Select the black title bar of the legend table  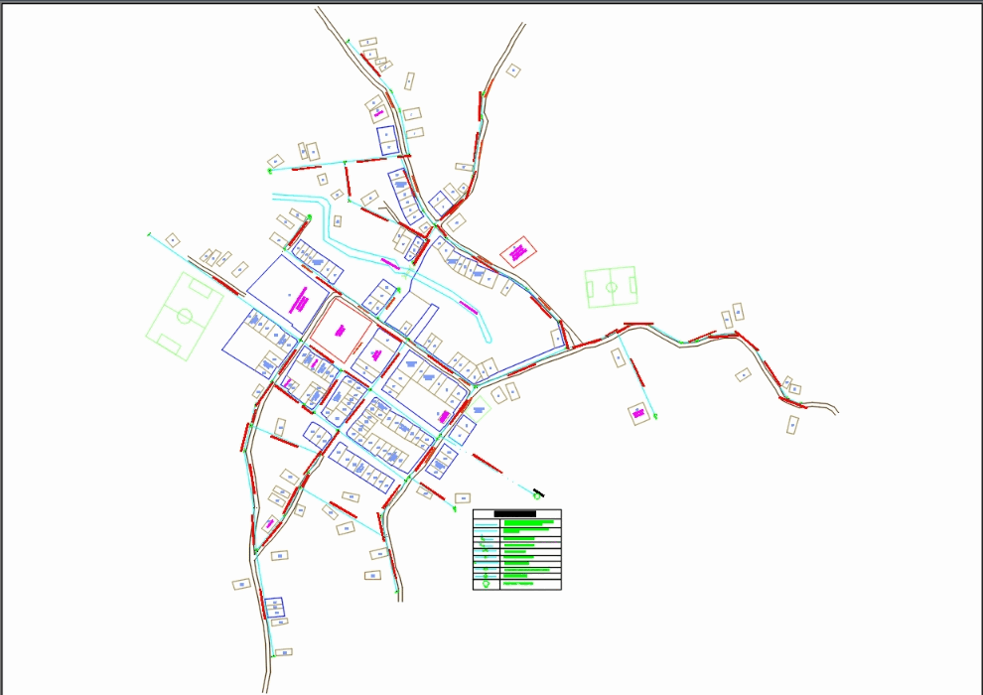pyautogui.click(x=514, y=513)
